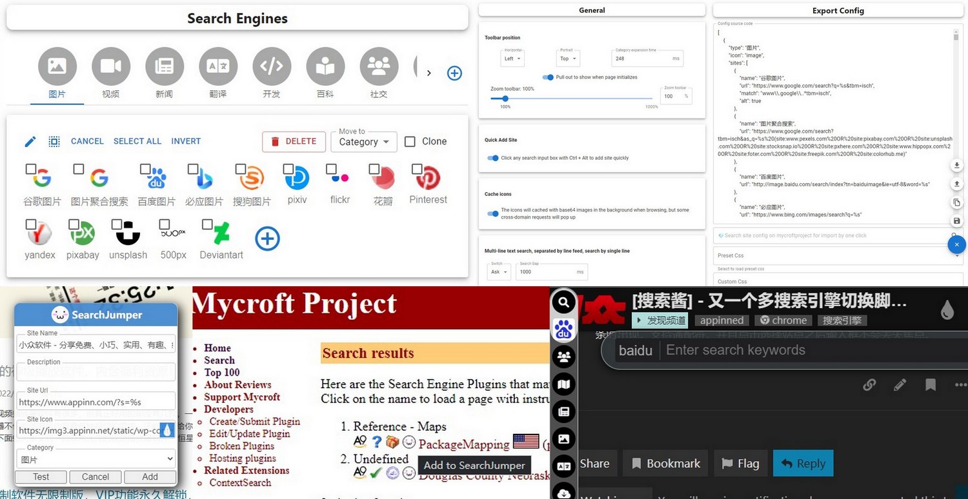
Task: Click the upload icon in Export Config
Action: click(x=957, y=184)
